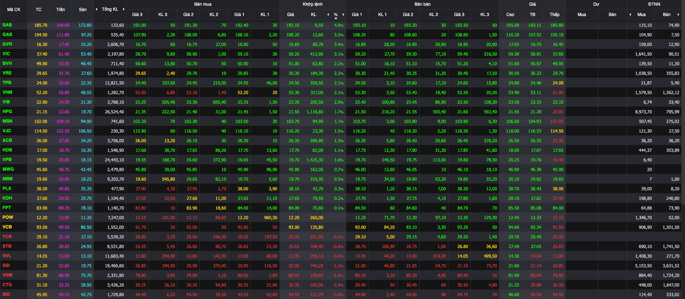Click the Cao column header
The height and width of the screenshot is (299, 685).
point(510,15)
